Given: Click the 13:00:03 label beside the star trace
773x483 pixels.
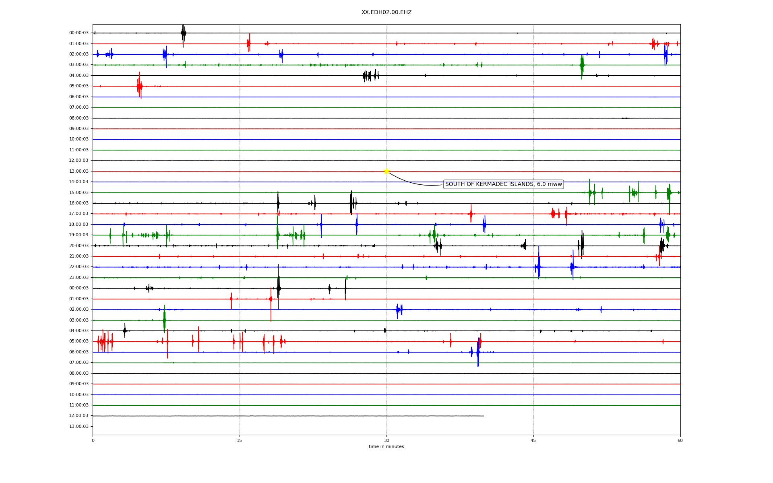Looking at the screenshot, I should (79, 171).
